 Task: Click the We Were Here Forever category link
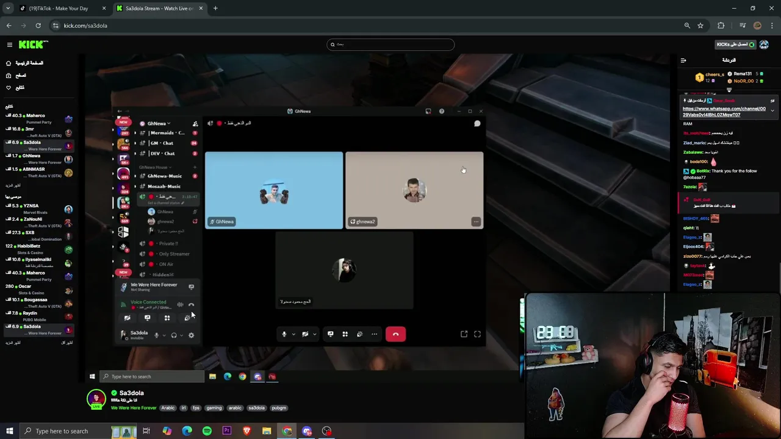pyautogui.click(x=134, y=408)
